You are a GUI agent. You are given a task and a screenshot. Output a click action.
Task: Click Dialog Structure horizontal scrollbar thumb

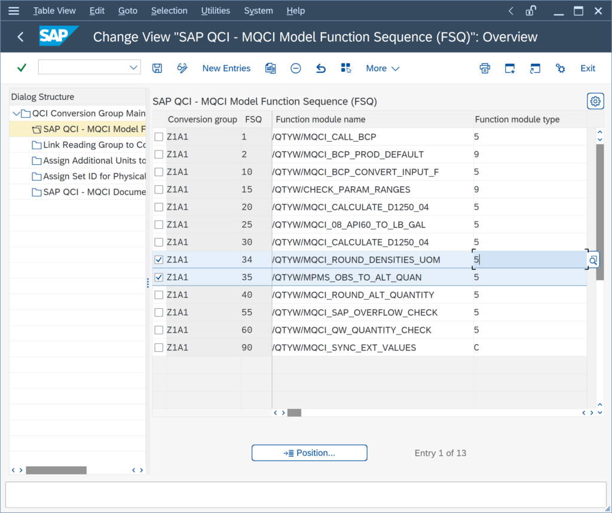click(x=56, y=470)
